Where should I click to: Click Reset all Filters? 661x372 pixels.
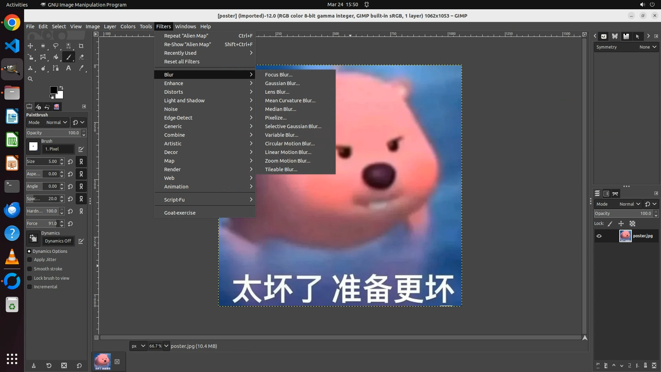[182, 62]
